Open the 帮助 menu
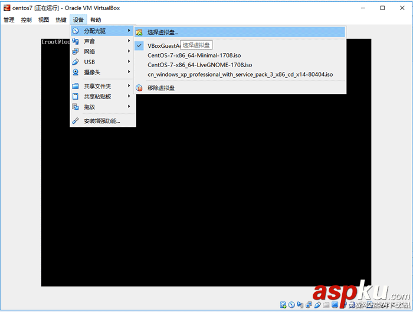This screenshot has height=312, width=413. [x=96, y=19]
